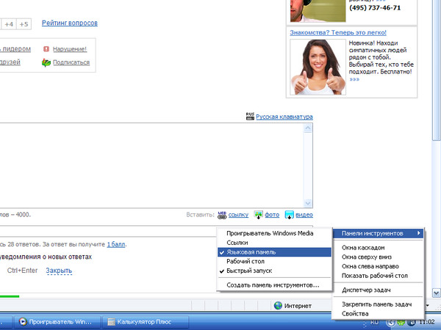Click the +4 rating button

coord(9,24)
